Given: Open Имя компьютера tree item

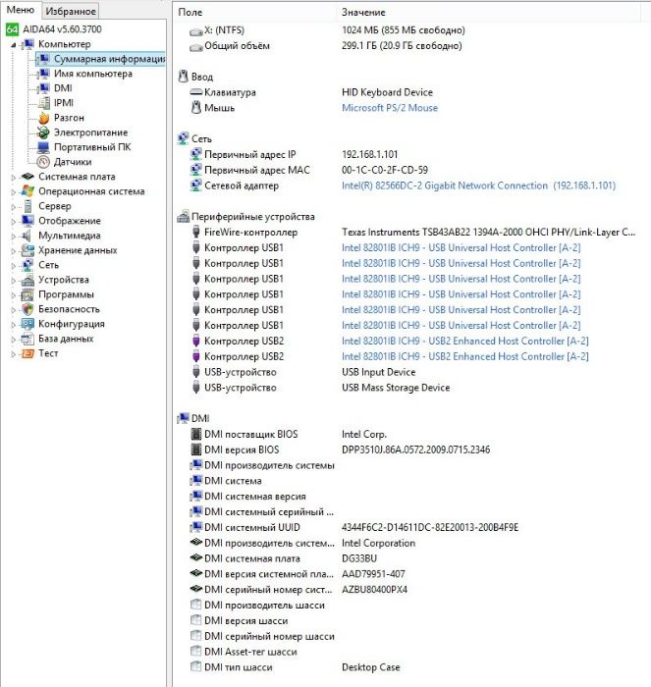Looking at the screenshot, I should pos(93,74).
